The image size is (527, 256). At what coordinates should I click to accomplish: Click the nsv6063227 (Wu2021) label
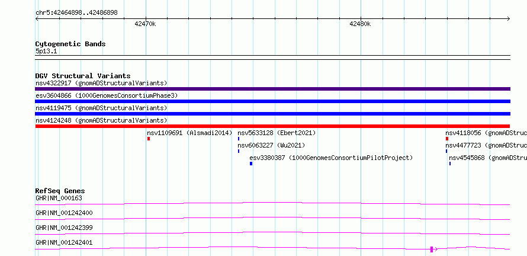pos(271,145)
